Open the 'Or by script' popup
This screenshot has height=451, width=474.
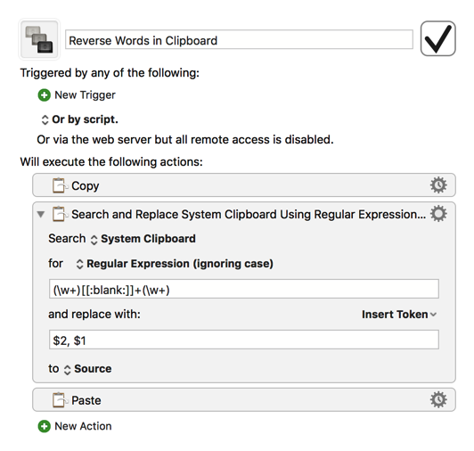click(79, 119)
